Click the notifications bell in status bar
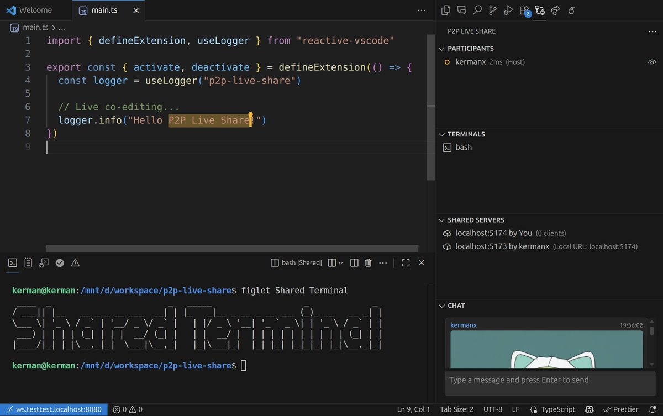This screenshot has height=416, width=663. click(653, 409)
